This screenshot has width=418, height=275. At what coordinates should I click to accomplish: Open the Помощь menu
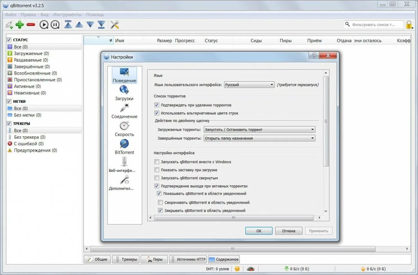(95, 14)
